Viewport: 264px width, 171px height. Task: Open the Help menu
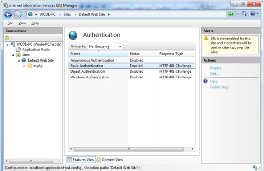35,23
